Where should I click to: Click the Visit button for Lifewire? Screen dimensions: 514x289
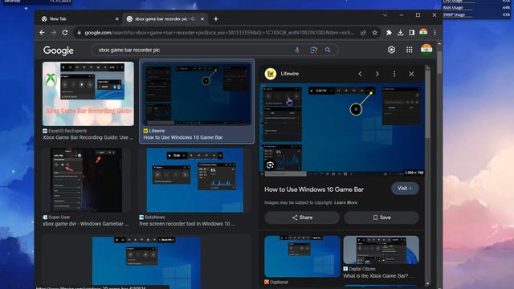click(x=405, y=189)
